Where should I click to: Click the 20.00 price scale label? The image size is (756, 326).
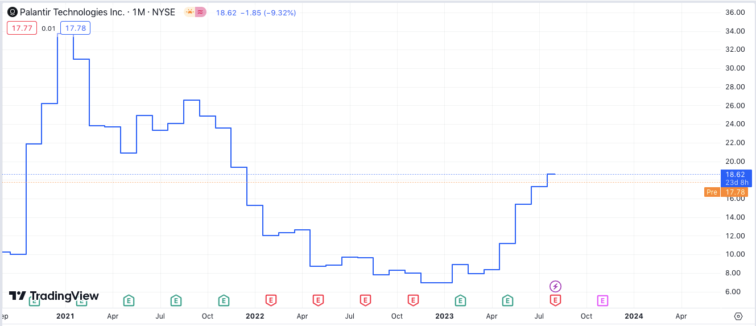tap(736, 161)
